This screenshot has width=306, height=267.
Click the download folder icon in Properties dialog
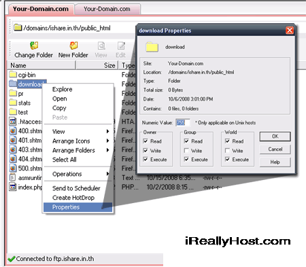[152, 47]
